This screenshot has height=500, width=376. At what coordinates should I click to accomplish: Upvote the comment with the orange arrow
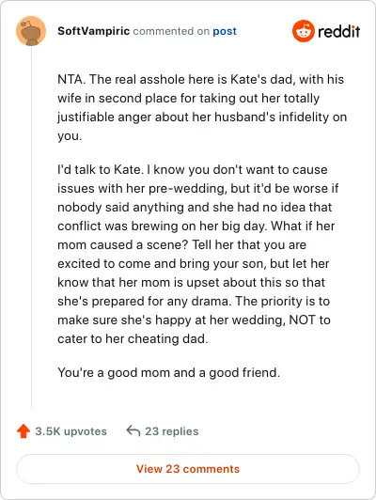(x=23, y=431)
